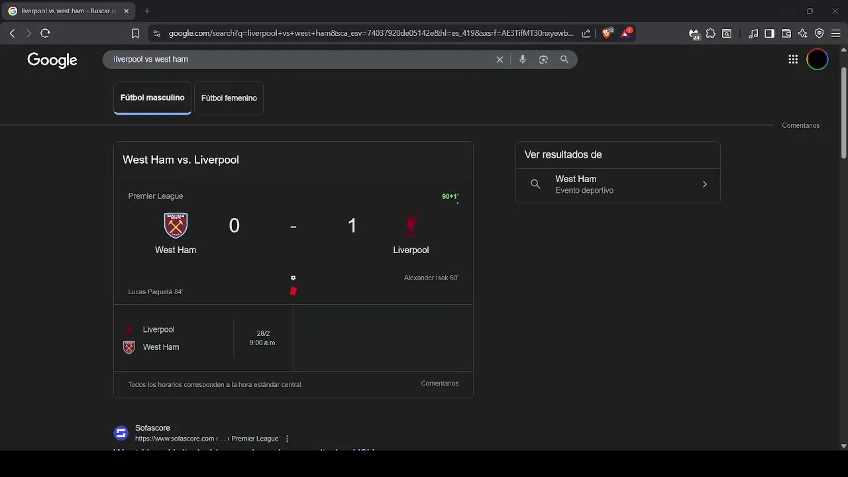Click the Google logo
The image size is (848, 477).
coord(52,60)
